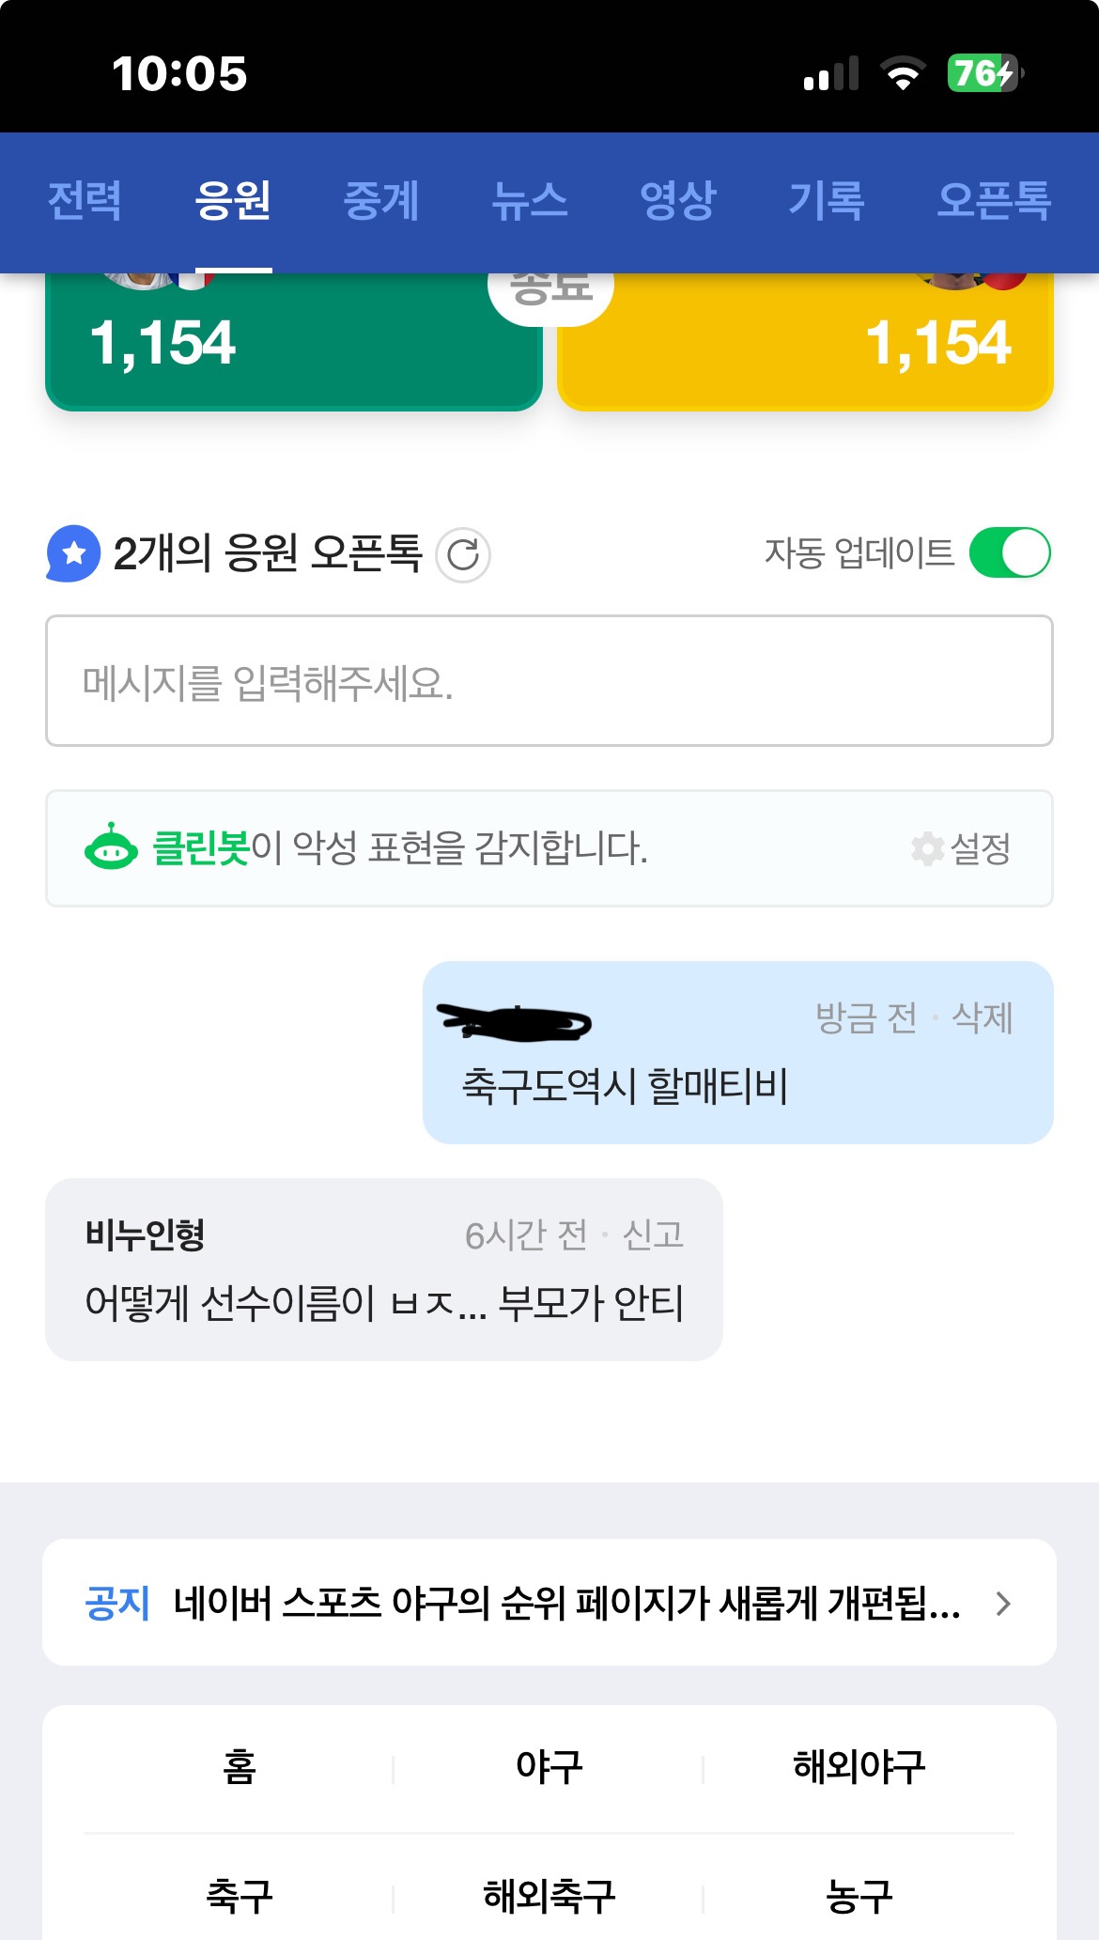The image size is (1099, 1940).
Task: Select the 뉴스 tab
Action: (x=530, y=200)
